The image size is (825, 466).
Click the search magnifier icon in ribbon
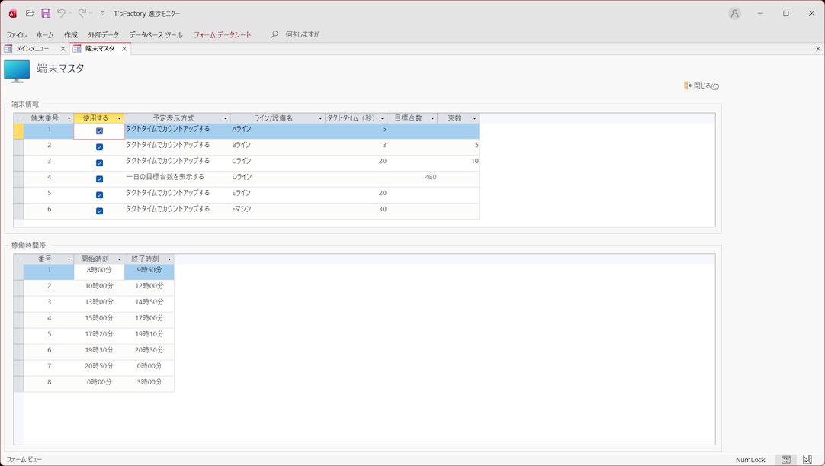point(274,34)
